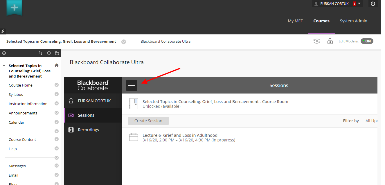Viewport: 385px width, 185px height.
Task: Open Course Content menu link
Action: 22,139
